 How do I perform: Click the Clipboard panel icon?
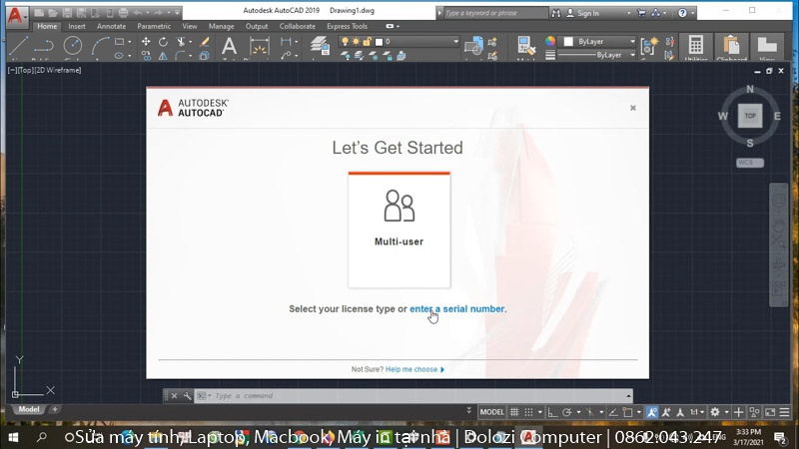pos(731,46)
